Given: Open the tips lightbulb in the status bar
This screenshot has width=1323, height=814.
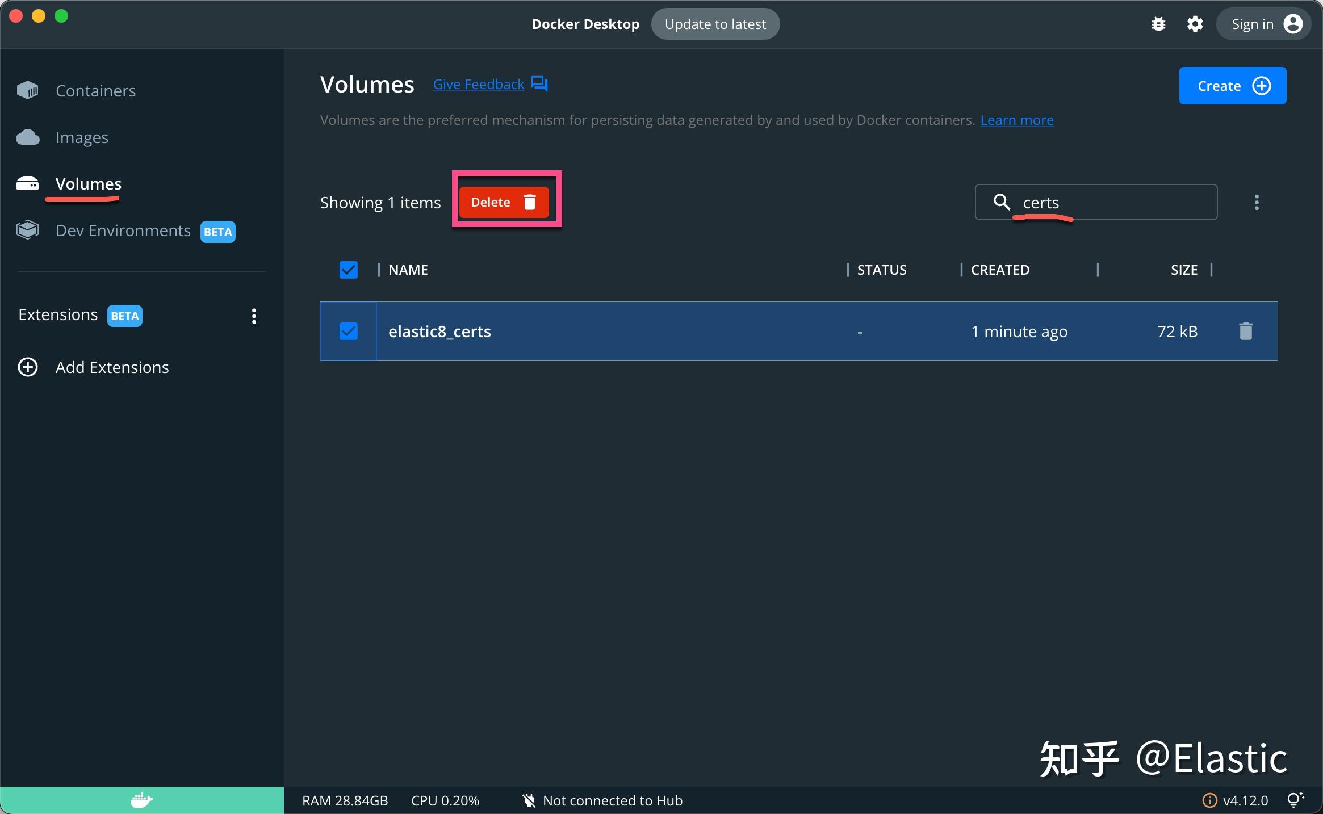Looking at the screenshot, I should (1296, 800).
